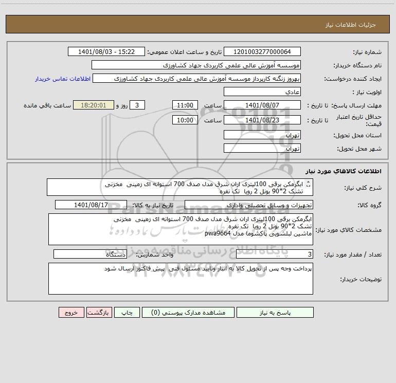The width and height of the screenshot is (396, 383).
Task: Click the countdown timer 18:20:01
Action: 94,105
